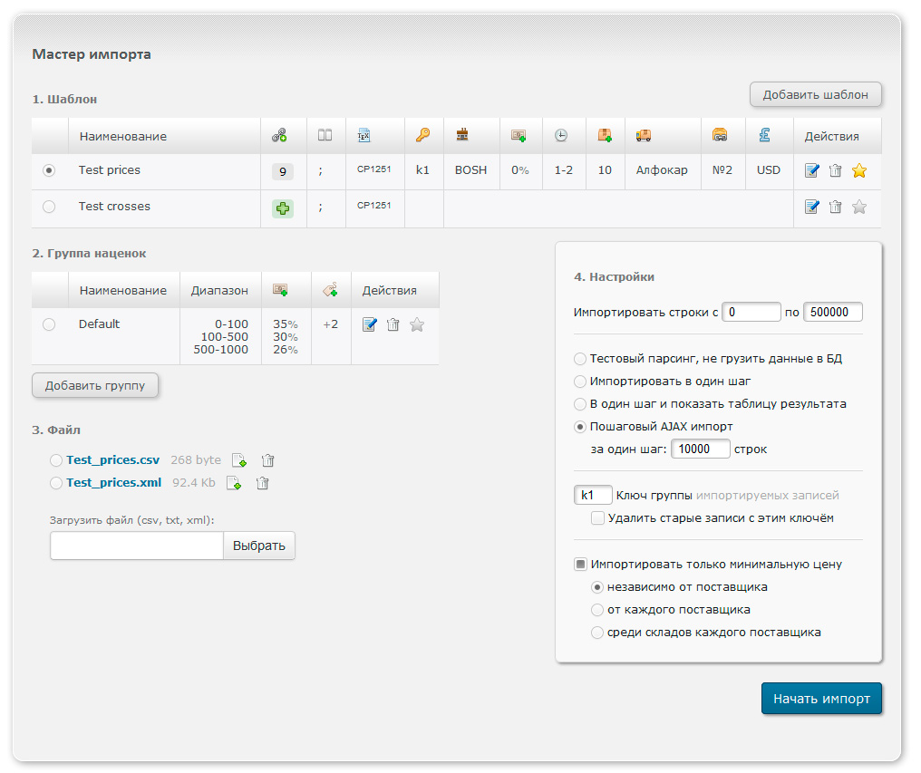921x773 pixels.
Task: Click page icon next to Test_prices.xml
Action: click(234, 483)
